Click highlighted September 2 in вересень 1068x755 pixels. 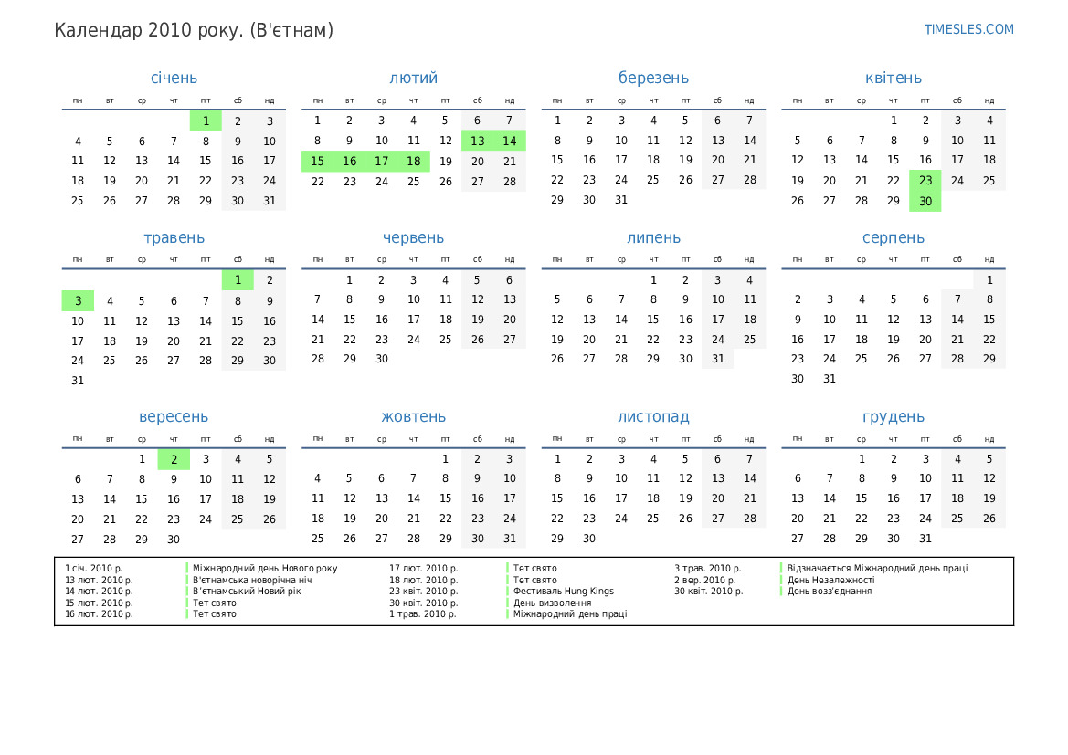click(x=174, y=459)
